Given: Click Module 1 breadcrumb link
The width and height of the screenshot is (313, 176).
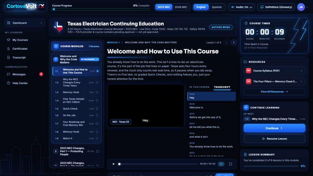Looking at the screenshot, I should 113,43.
